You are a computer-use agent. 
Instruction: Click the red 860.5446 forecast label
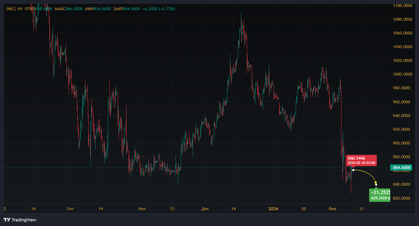362,160
